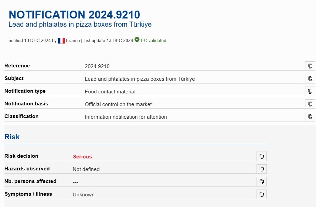The height and width of the screenshot is (207, 316).
Task: Click the EC validated status text
Action: click(x=153, y=40)
